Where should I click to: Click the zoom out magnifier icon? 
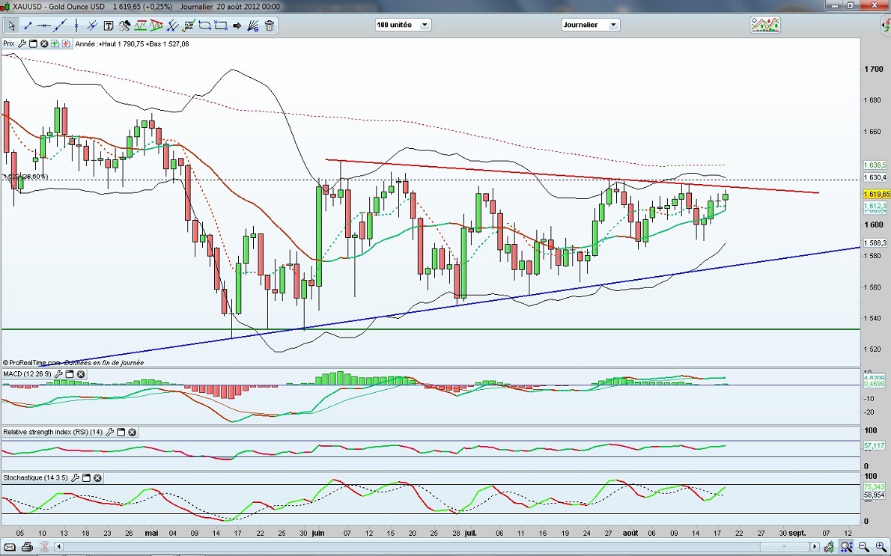click(863, 547)
